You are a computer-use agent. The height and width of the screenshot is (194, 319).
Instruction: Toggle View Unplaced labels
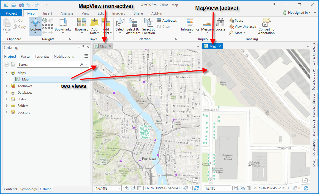243,26
